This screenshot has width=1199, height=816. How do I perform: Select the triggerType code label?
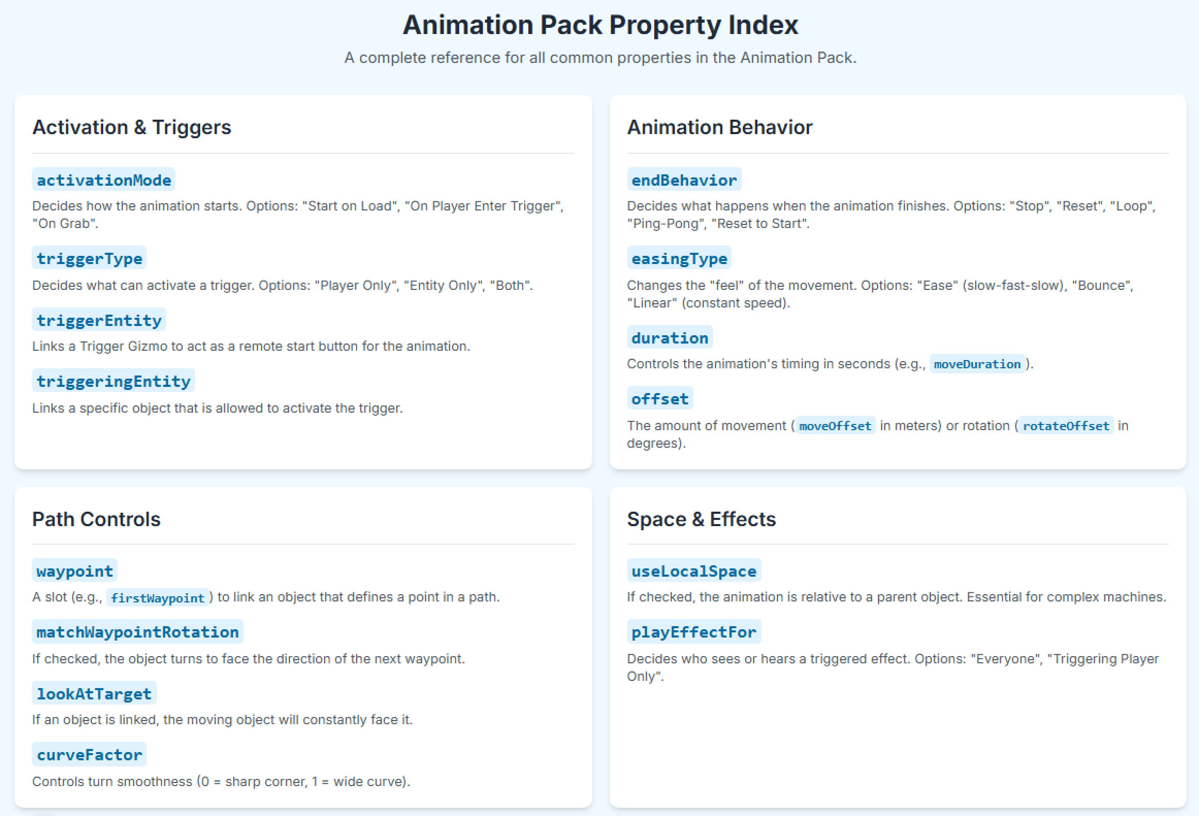89,258
